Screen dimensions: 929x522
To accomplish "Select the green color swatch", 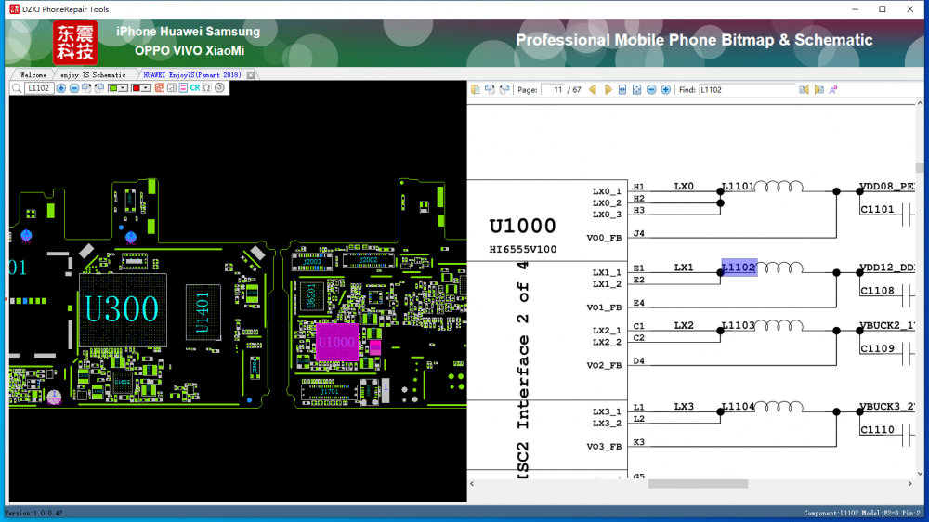I will 113,88.
